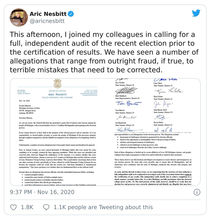Click the tweet text about the audit
The height and width of the screenshot is (220, 211).
[104, 52]
